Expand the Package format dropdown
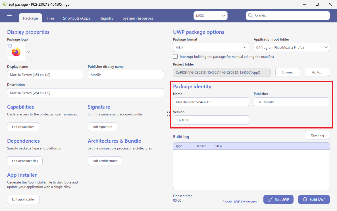The width and height of the screenshot is (337, 211). pyautogui.click(x=211, y=47)
